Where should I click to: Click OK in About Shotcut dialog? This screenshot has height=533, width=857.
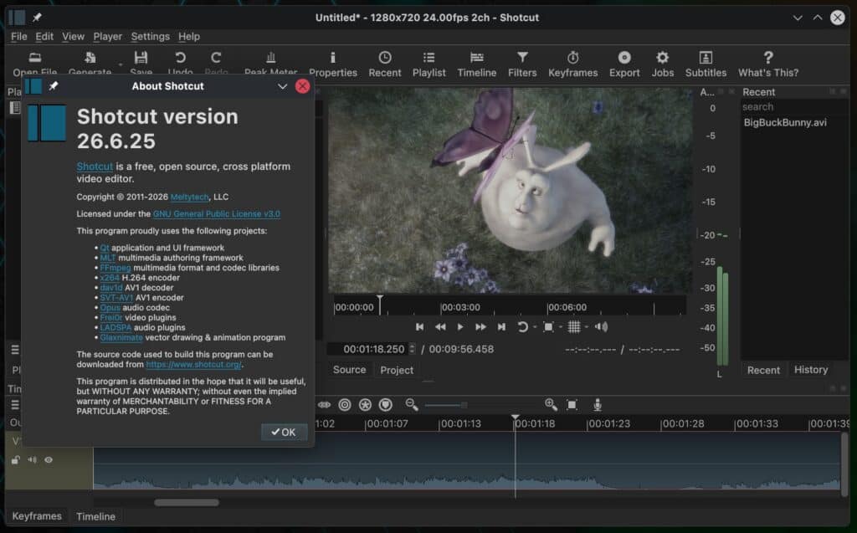pos(284,432)
